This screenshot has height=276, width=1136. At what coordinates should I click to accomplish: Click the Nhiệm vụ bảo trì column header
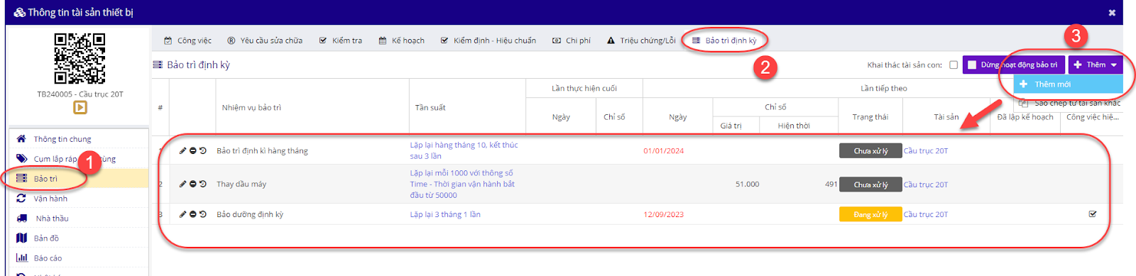251,108
